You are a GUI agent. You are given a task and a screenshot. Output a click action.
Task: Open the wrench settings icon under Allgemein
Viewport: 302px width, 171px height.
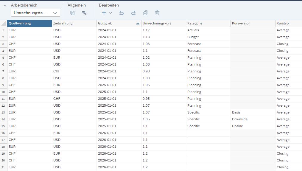pos(84,13)
